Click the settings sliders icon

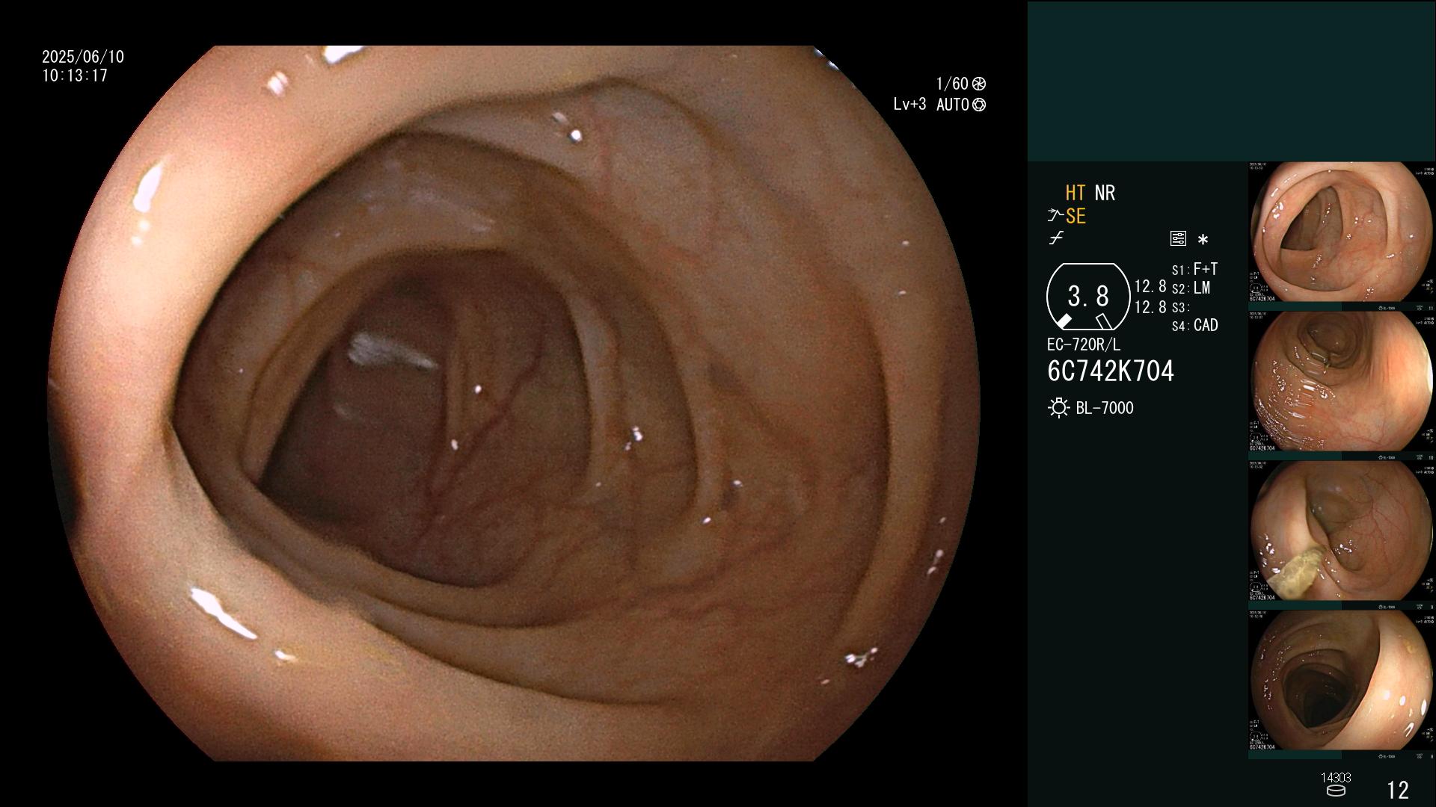[1178, 238]
